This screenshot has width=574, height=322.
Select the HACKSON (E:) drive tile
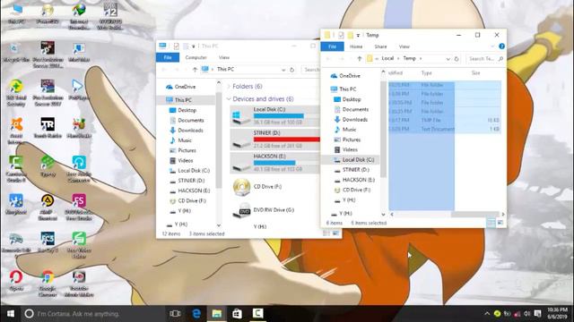tap(275, 163)
